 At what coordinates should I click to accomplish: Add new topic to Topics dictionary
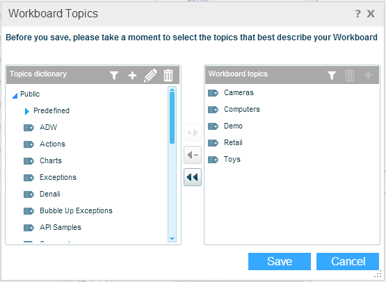[132, 75]
